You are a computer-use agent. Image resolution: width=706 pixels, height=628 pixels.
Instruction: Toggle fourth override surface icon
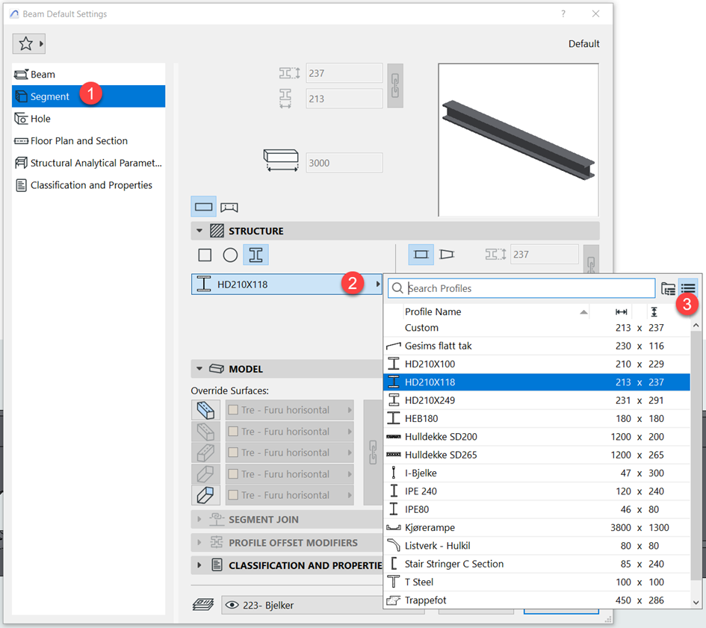(x=205, y=474)
